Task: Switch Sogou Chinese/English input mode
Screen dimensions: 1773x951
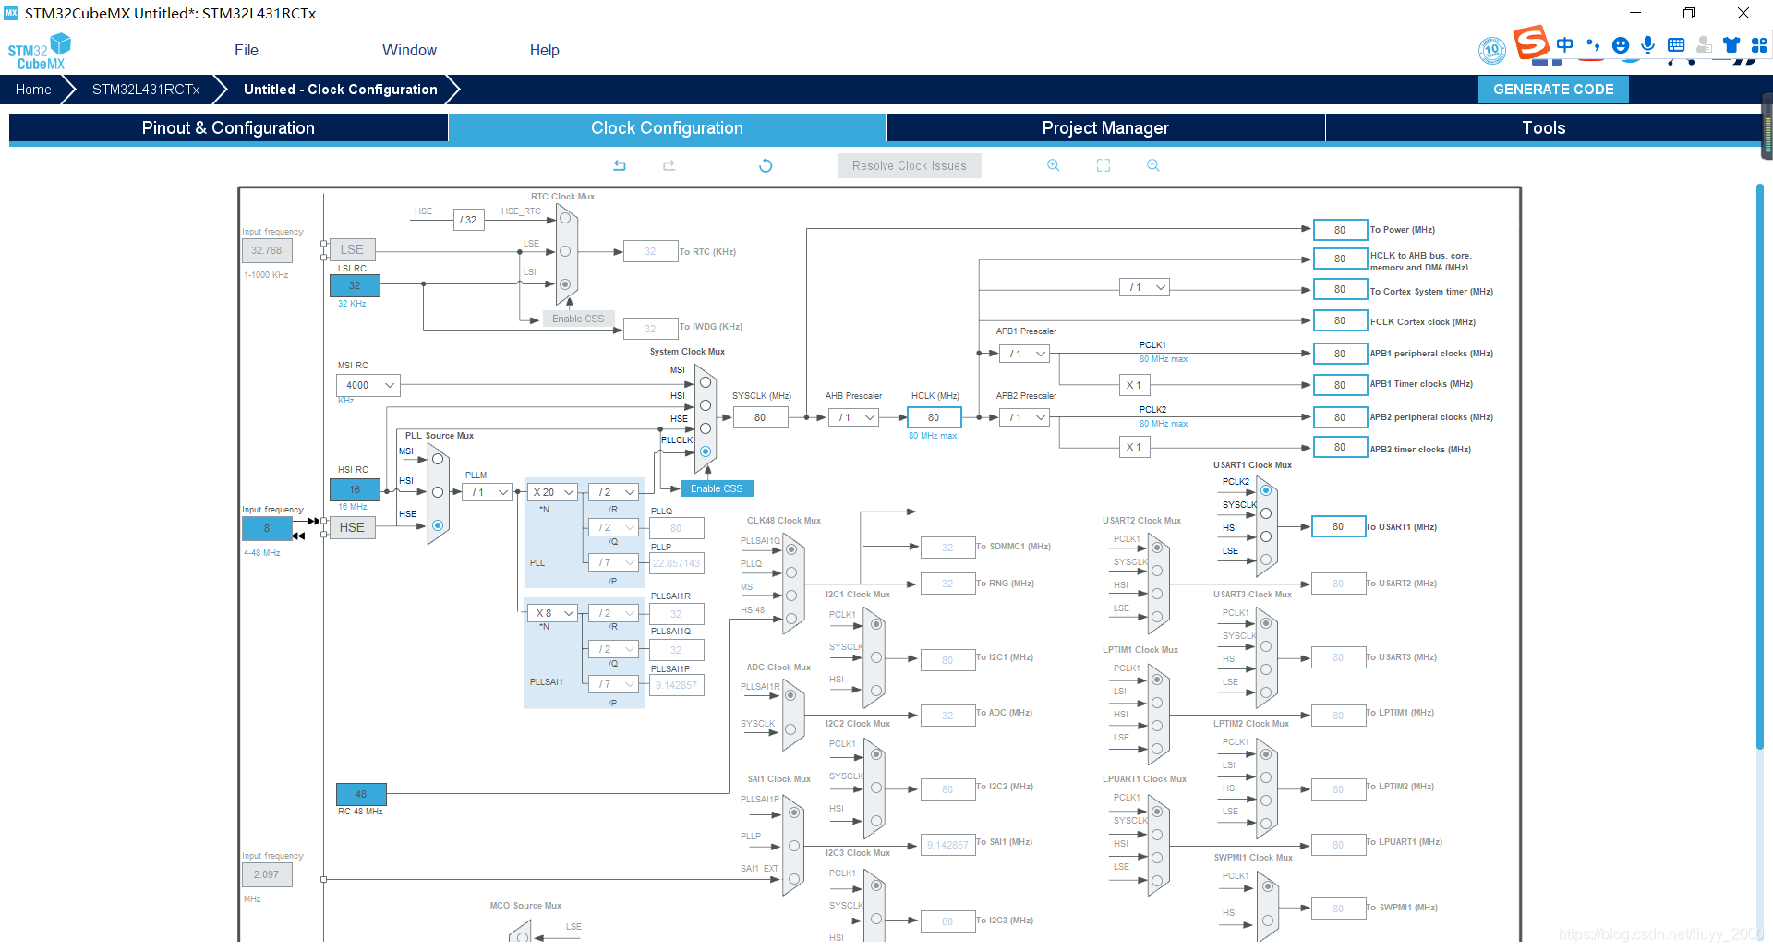Action: [x=1564, y=44]
